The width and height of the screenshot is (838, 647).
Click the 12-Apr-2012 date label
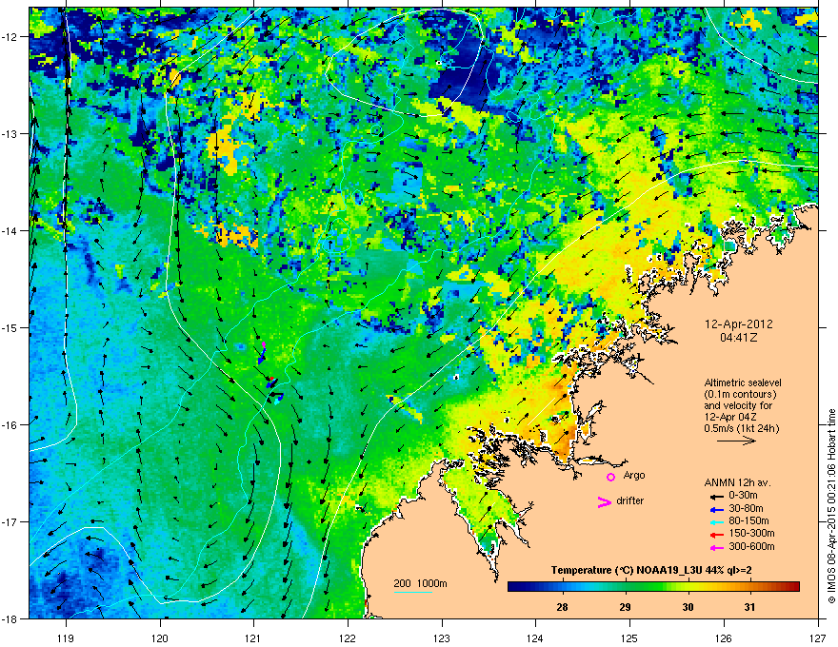(x=739, y=324)
